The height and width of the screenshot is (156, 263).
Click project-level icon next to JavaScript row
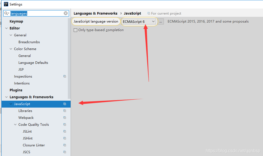(65, 104)
